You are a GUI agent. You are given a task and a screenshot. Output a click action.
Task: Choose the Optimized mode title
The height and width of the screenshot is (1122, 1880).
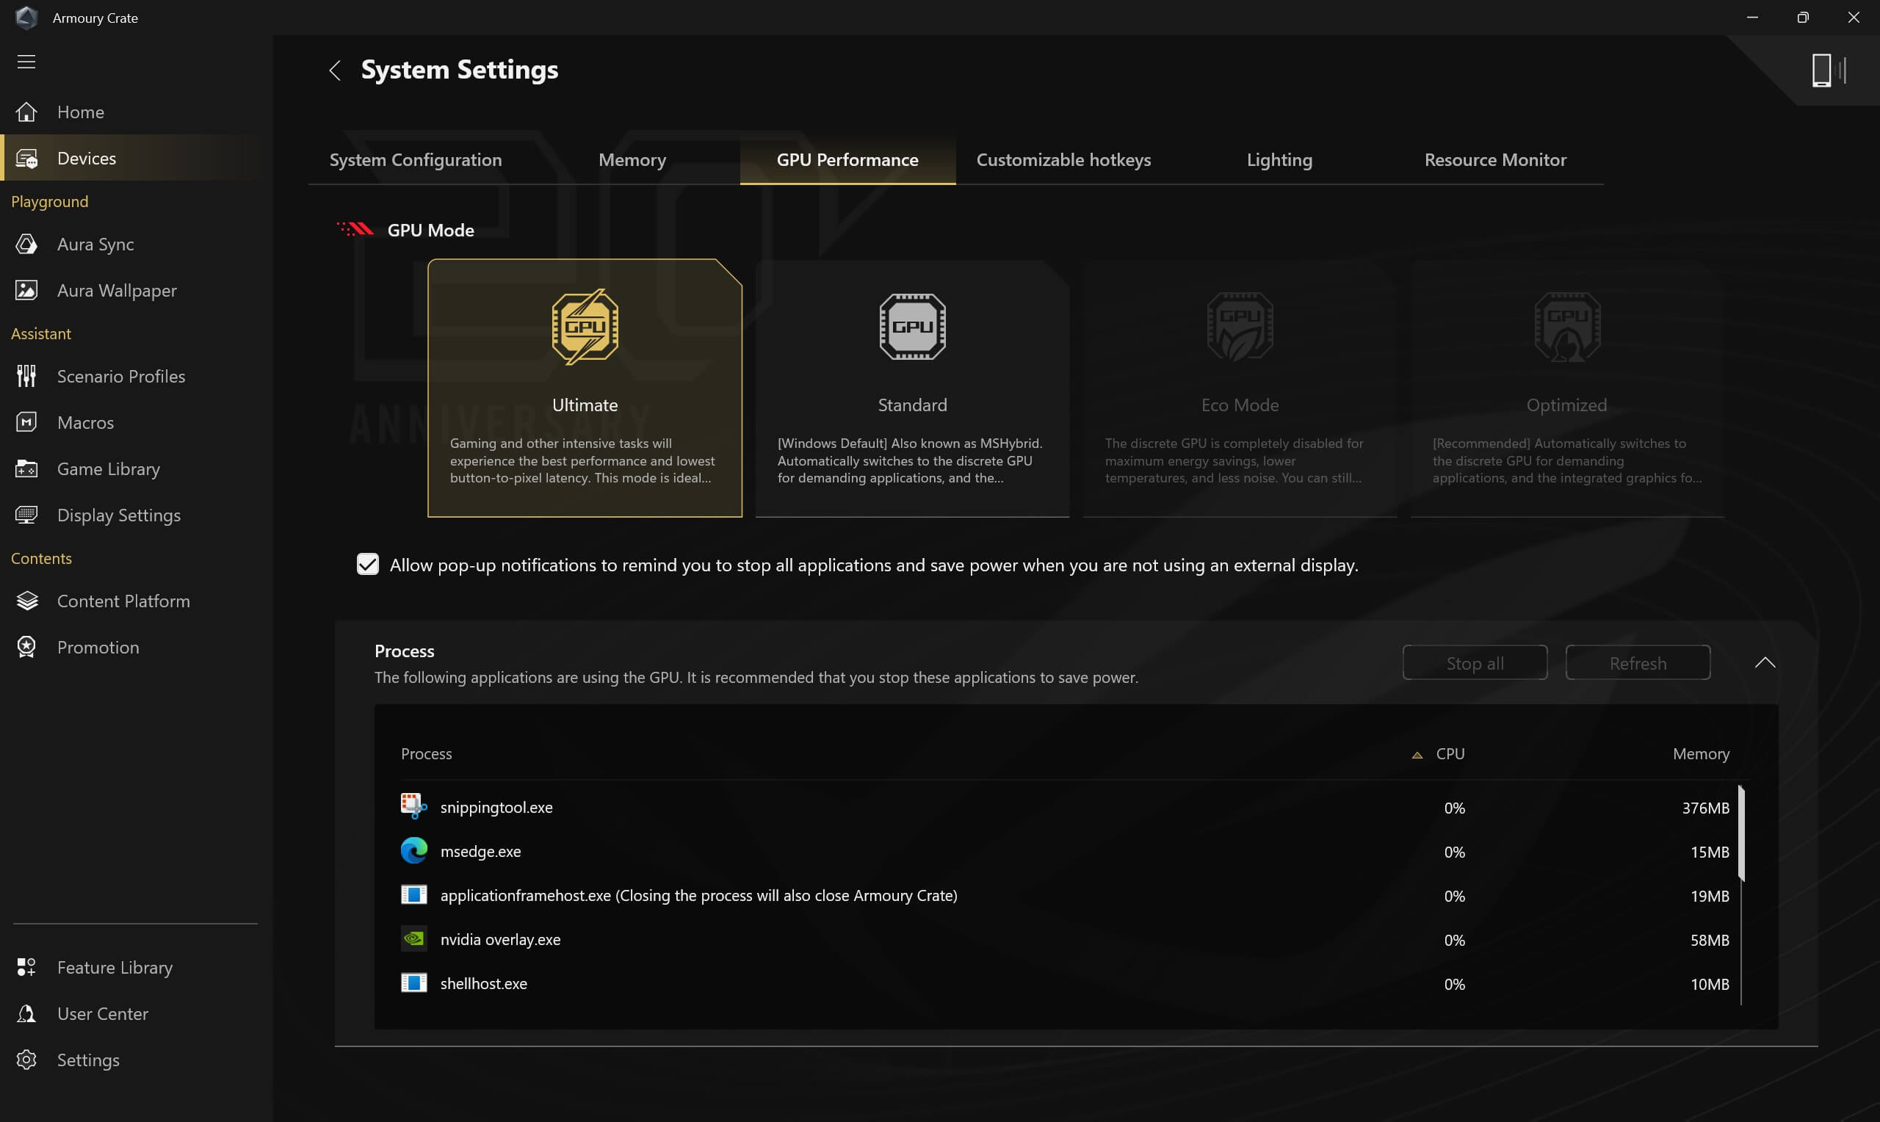pyautogui.click(x=1567, y=405)
